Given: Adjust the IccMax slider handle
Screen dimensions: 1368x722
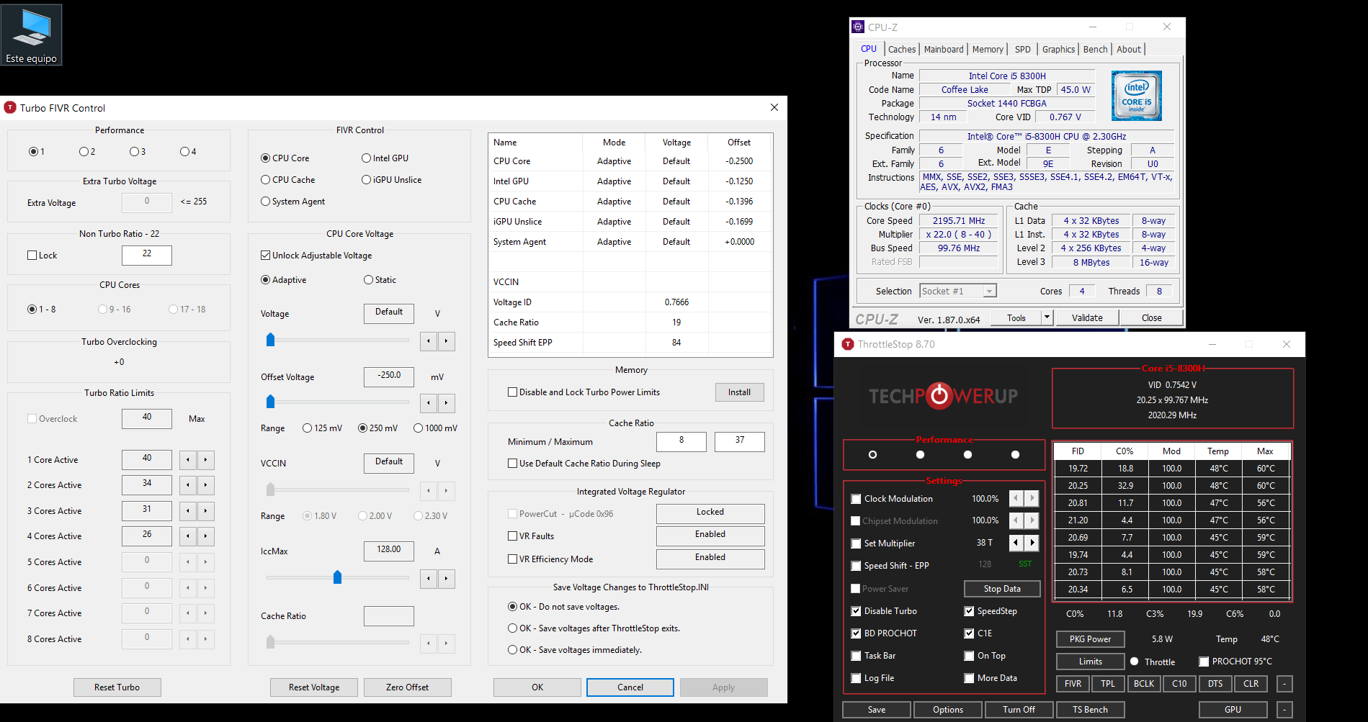Looking at the screenshot, I should click(337, 577).
